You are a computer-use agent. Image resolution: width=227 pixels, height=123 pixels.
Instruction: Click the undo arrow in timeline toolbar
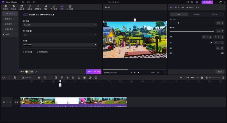[x=3, y=78]
